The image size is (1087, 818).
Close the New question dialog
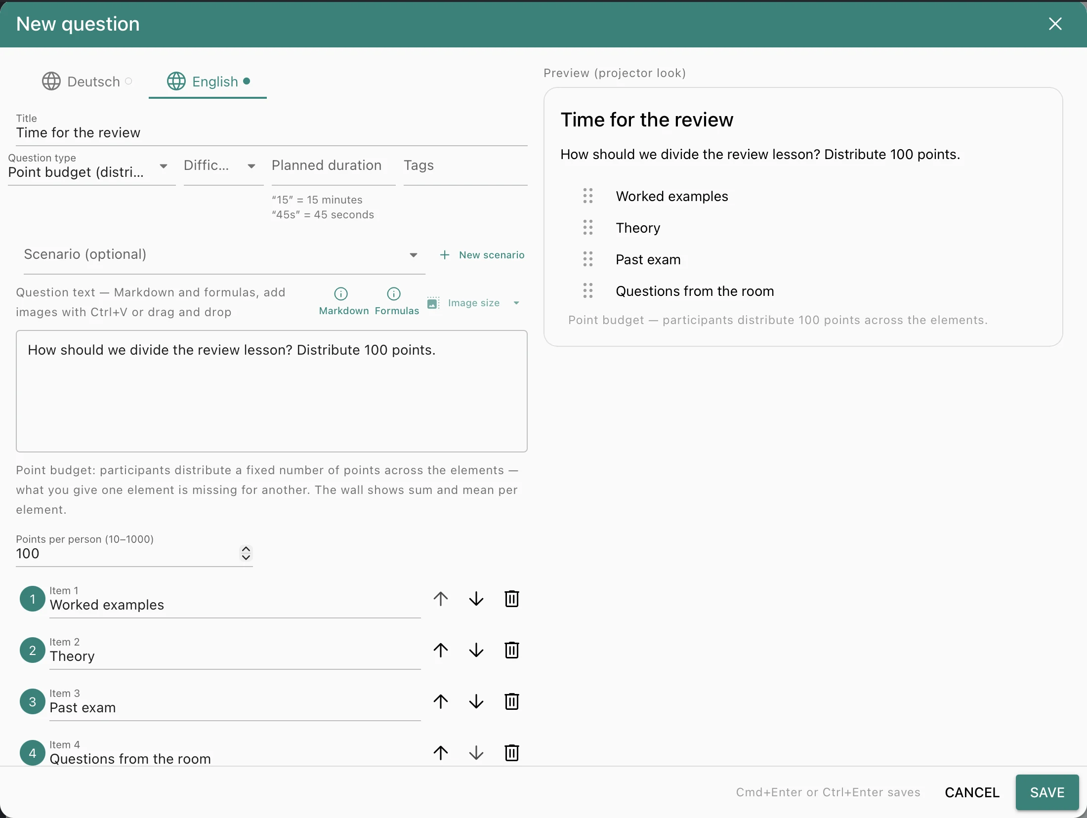pyautogui.click(x=1055, y=24)
